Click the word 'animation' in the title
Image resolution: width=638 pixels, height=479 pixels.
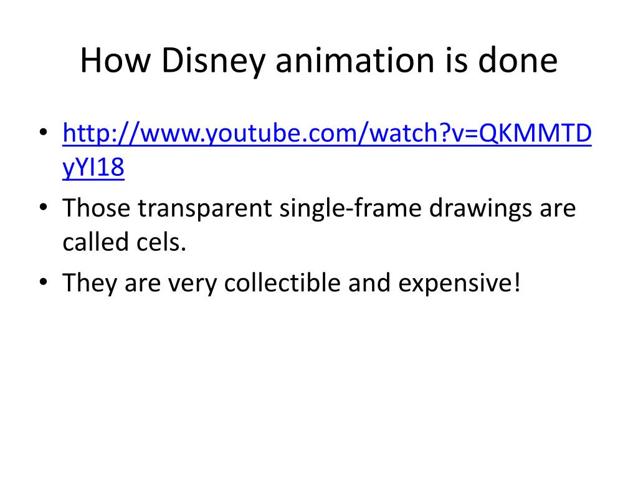[356, 60]
